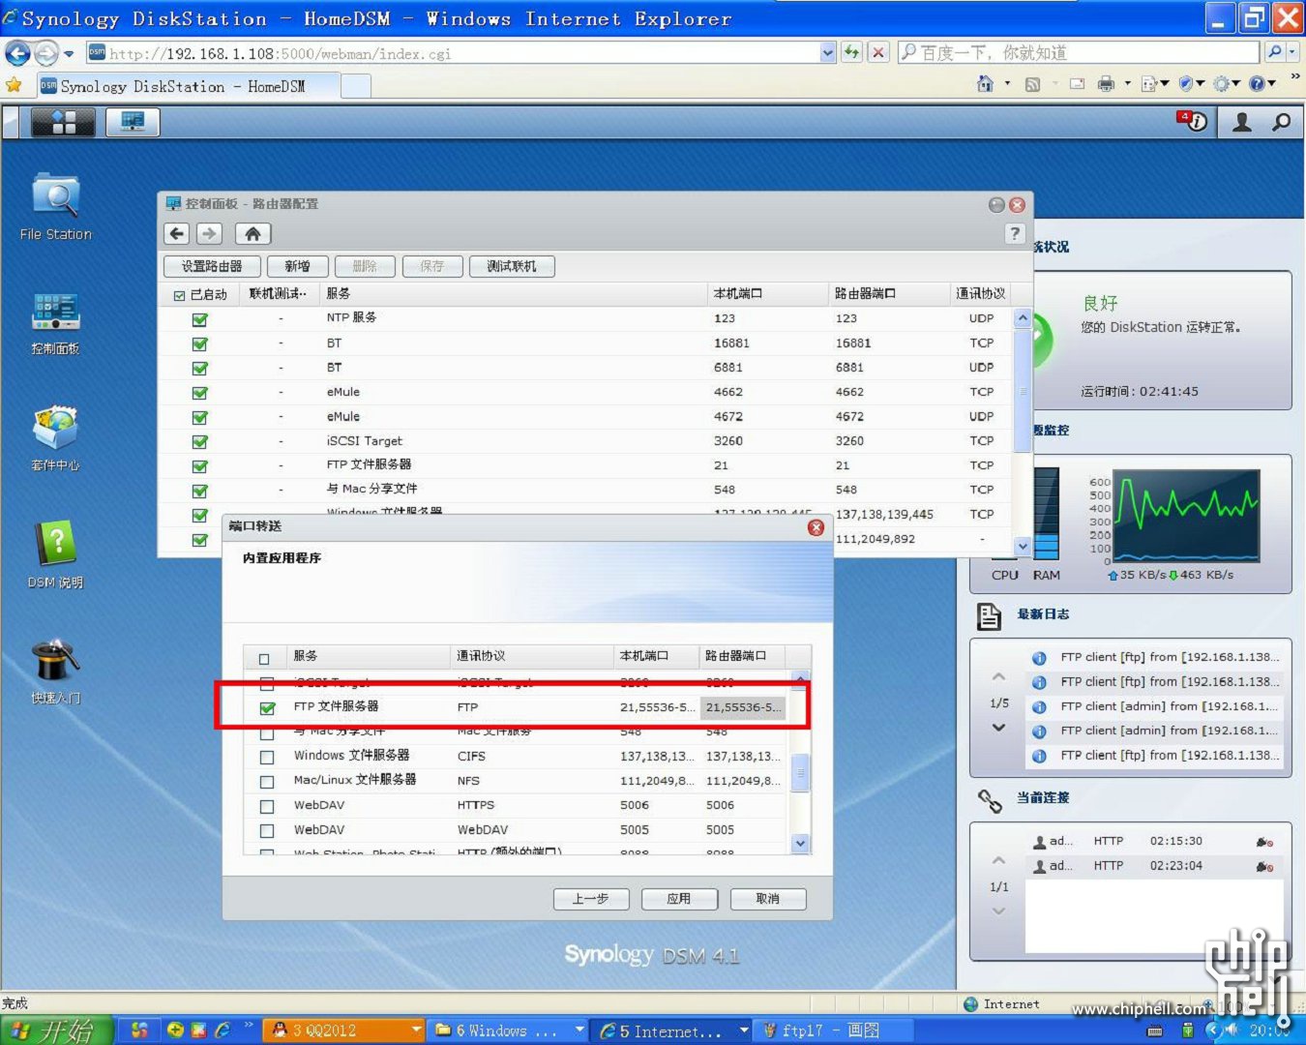Open help question mark in control panel
This screenshot has width=1306, height=1045.
pyautogui.click(x=1014, y=233)
